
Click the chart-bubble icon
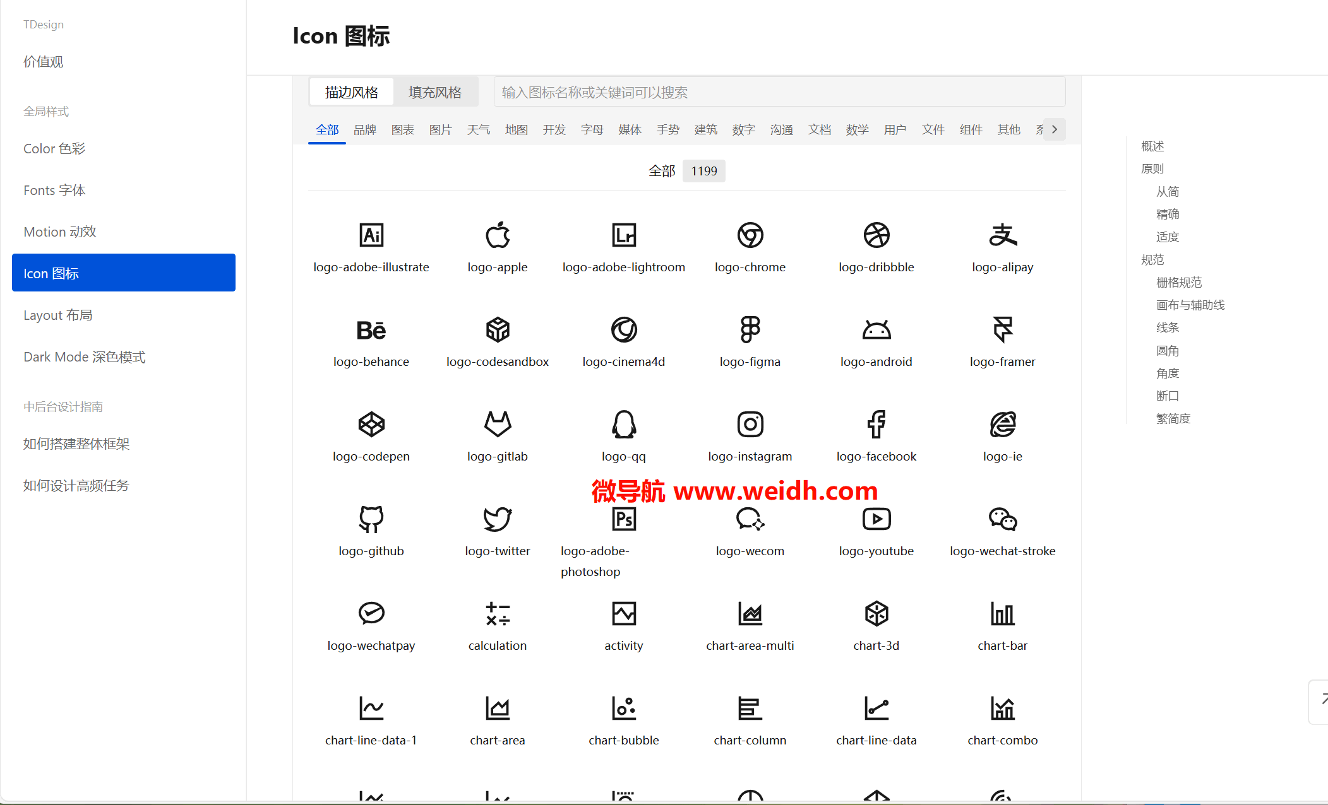coord(624,708)
